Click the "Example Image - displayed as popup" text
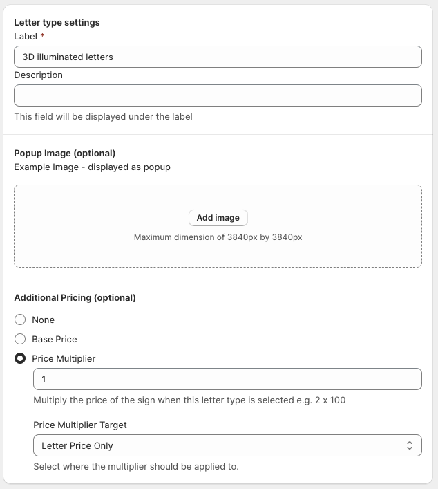Image resolution: width=438 pixels, height=489 pixels. [x=92, y=167]
